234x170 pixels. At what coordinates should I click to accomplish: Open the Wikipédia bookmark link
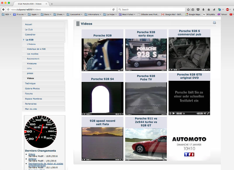[x=209, y=14]
